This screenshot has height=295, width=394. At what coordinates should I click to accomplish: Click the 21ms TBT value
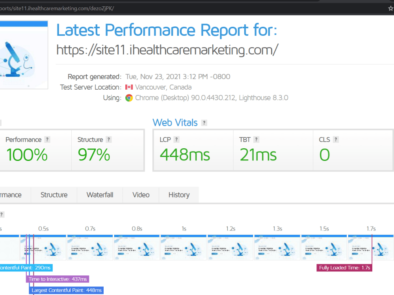pyautogui.click(x=258, y=155)
